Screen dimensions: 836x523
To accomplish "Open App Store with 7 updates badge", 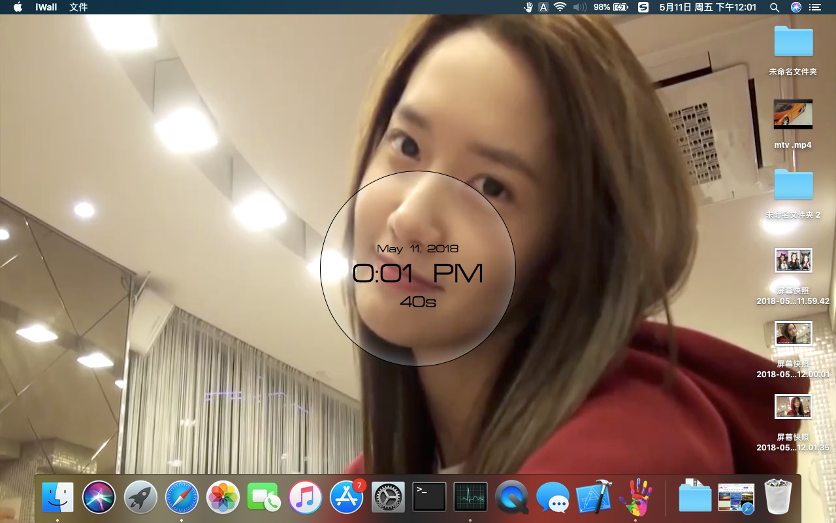I will click(x=346, y=497).
